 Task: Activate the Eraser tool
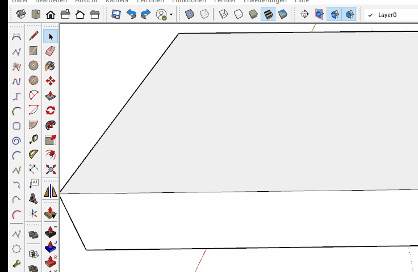pyautogui.click(x=51, y=51)
